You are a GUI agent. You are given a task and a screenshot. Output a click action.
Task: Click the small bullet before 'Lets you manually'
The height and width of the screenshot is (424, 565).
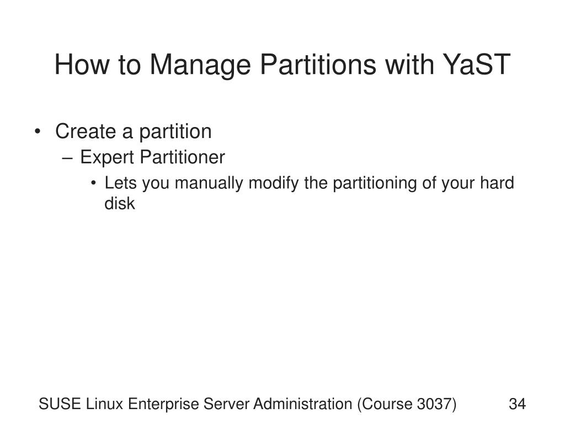click(94, 183)
